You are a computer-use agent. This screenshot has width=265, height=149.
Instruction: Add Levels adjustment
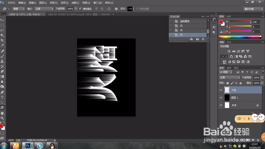click(234, 51)
